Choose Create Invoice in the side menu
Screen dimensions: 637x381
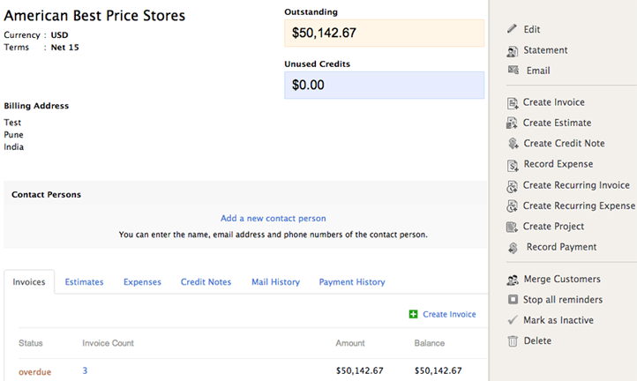pyautogui.click(x=553, y=102)
